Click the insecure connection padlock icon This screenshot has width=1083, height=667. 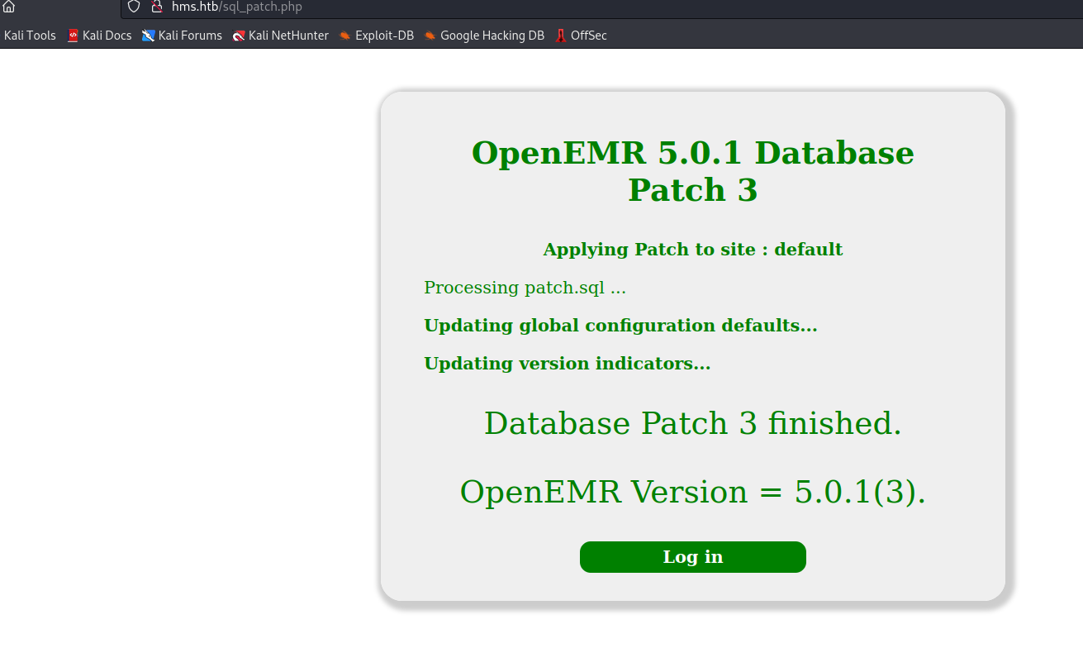pos(157,7)
